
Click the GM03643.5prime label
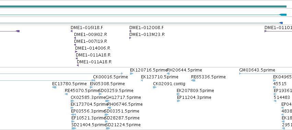(257, 70)
